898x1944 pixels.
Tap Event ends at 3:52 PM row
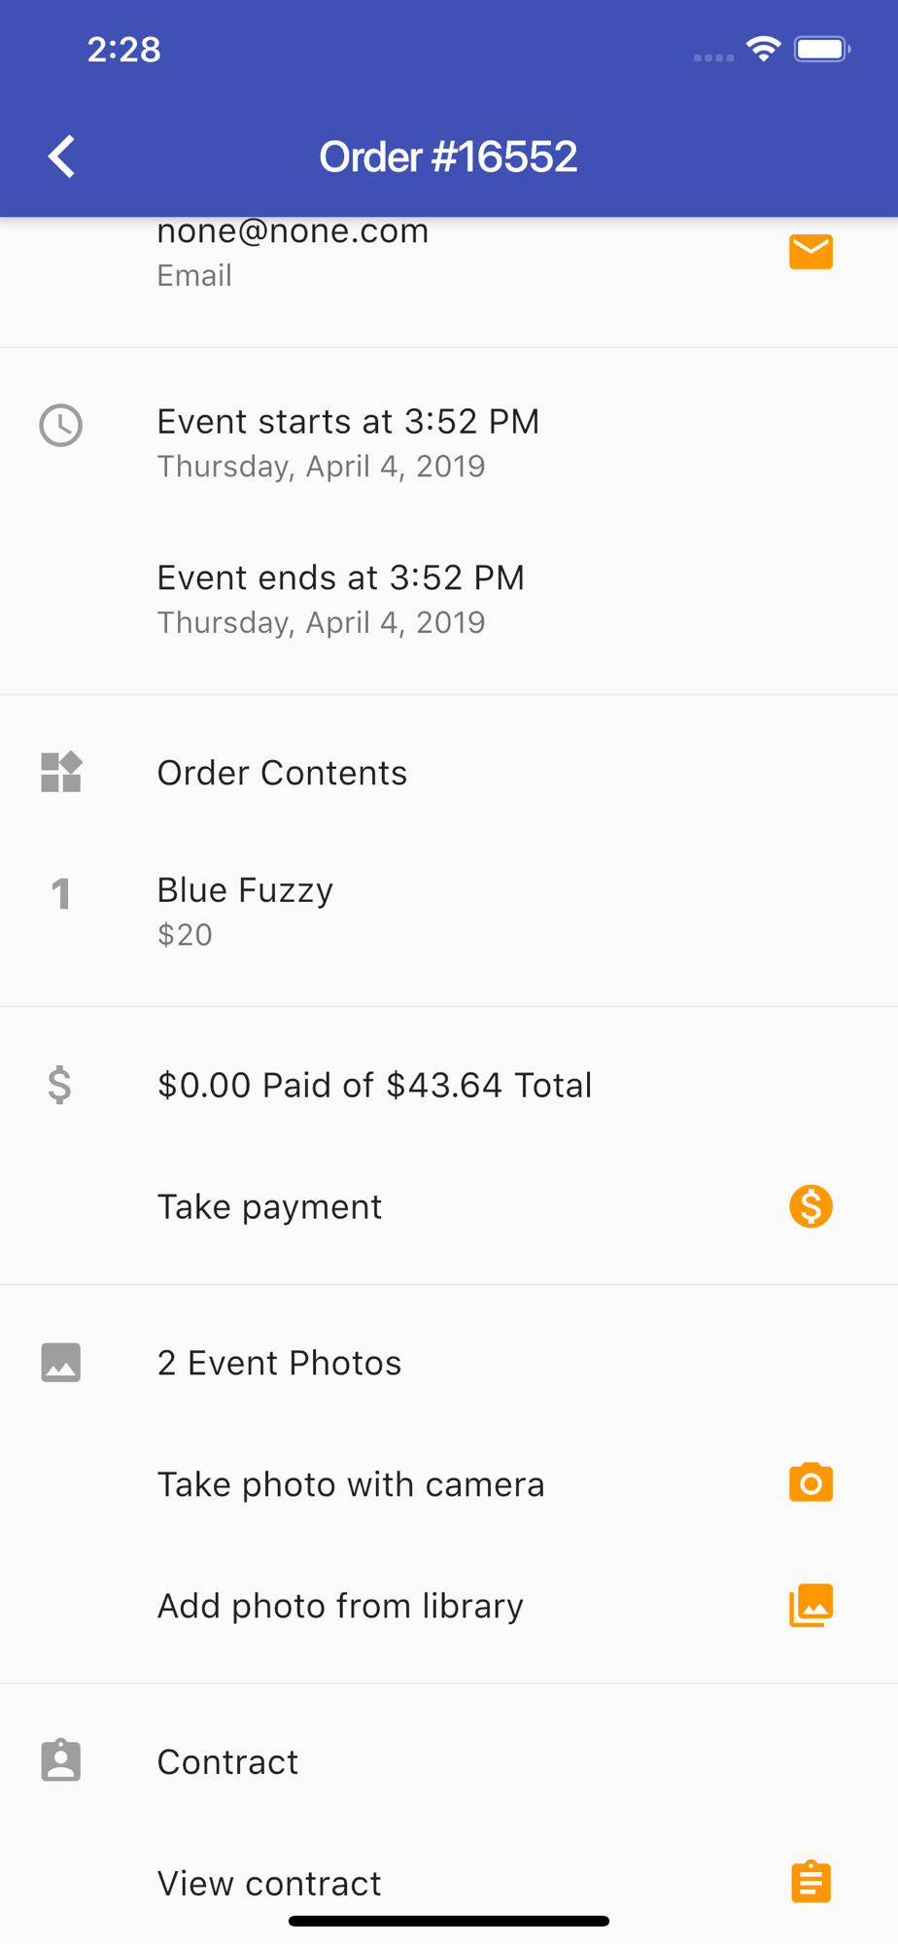(x=449, y=599)
